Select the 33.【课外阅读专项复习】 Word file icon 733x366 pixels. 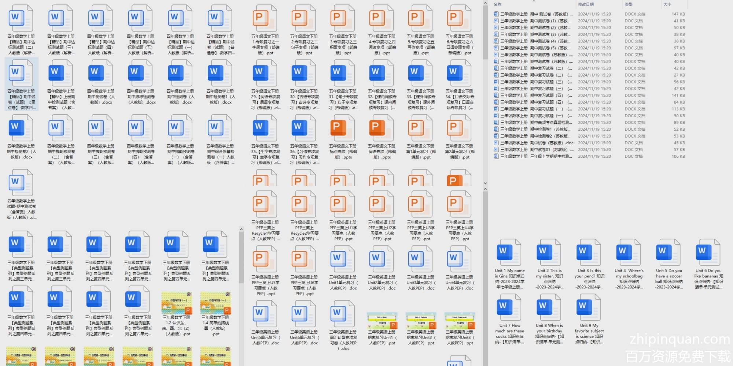point(420,73)
